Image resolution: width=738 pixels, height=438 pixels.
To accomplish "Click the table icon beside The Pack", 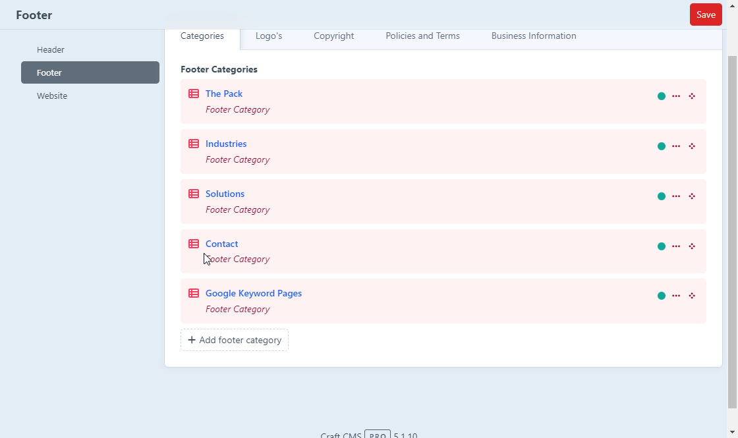I will [x=193, y=93].
